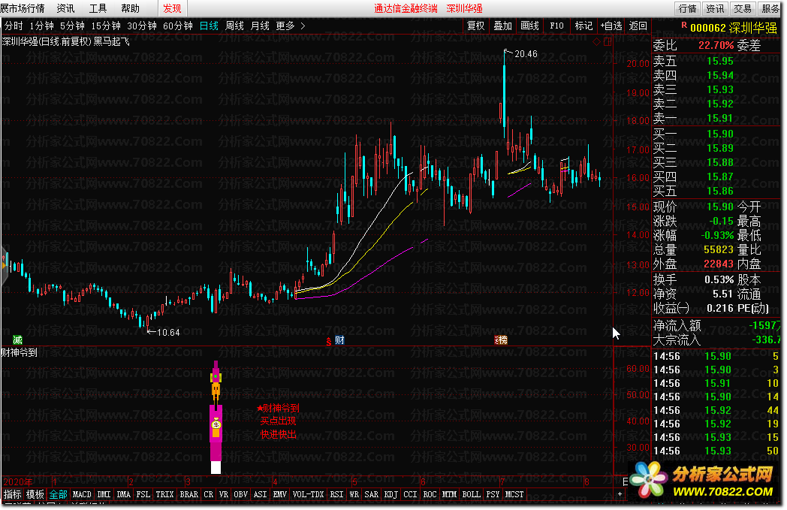787x510 pixels.
Task: Select the OBV indicator
Action: coord(241,494)
